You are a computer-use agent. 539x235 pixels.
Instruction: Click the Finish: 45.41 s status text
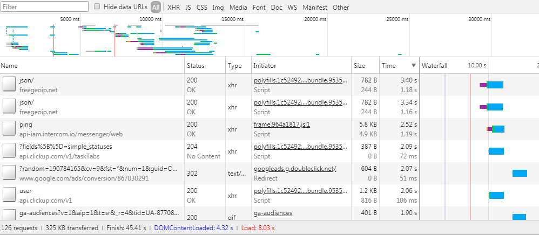coord(126,228)
